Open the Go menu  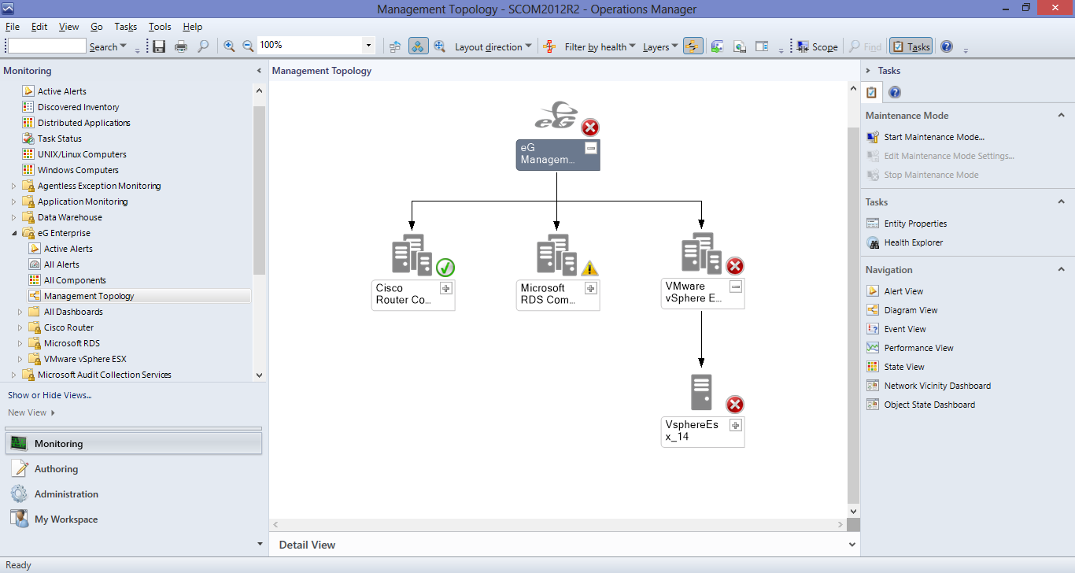pos(97,27)
